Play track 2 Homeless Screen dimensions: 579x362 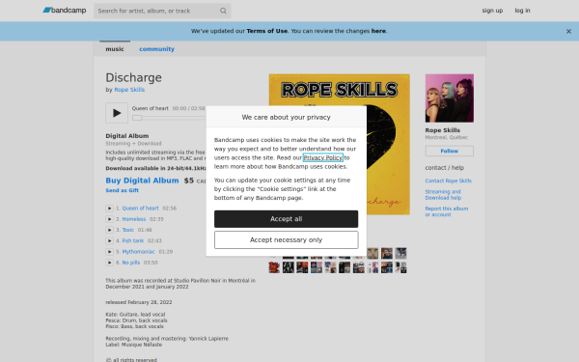(109, 219)
